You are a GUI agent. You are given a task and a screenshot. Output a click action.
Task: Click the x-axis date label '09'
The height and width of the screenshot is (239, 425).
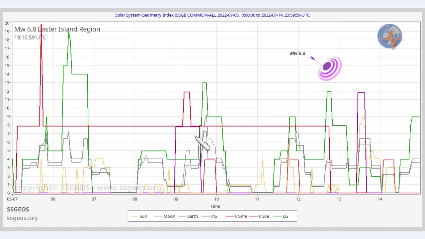point(176,199)
